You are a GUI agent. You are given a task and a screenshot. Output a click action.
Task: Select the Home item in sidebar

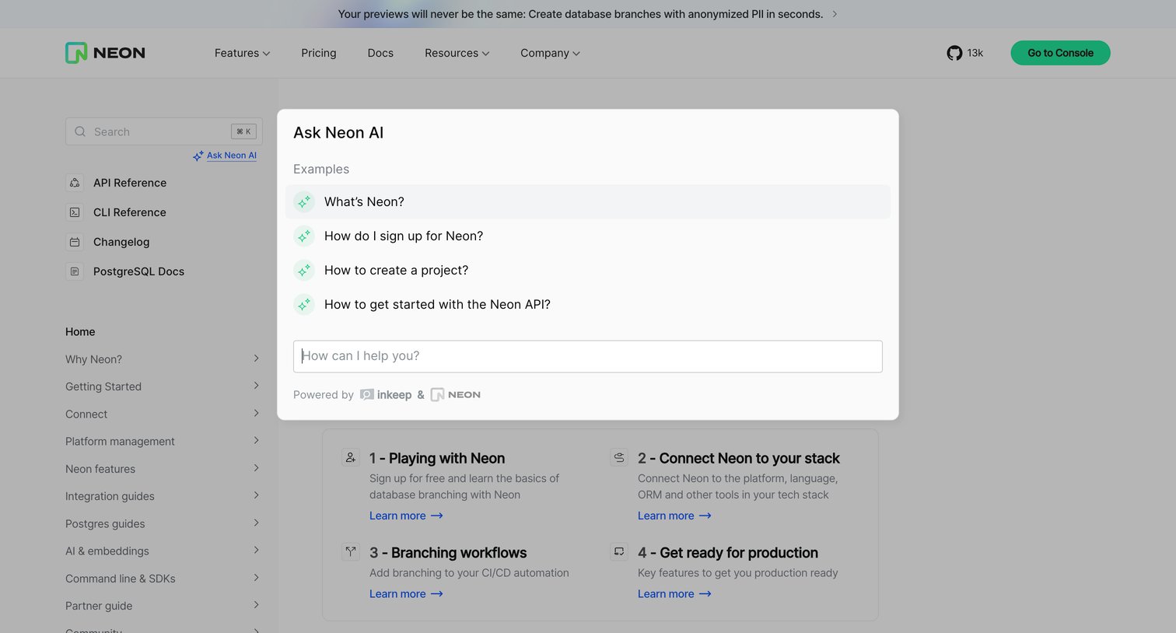[80, 331]
